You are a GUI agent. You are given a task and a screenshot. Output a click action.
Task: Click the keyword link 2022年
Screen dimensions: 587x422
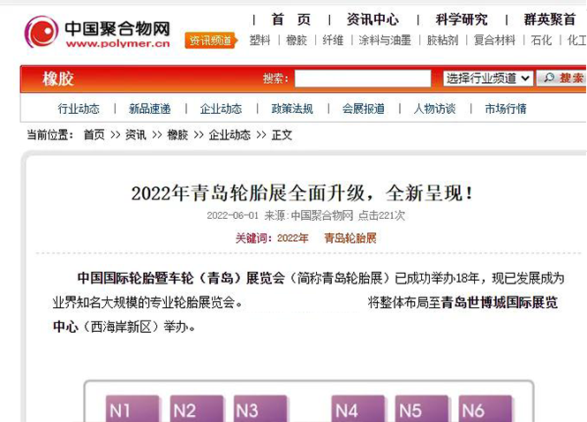point(293,238)
